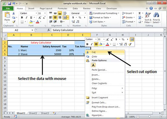167x119 pixels.
Task: Click the zoom slider handle in status bar
Action: (150, 117)
